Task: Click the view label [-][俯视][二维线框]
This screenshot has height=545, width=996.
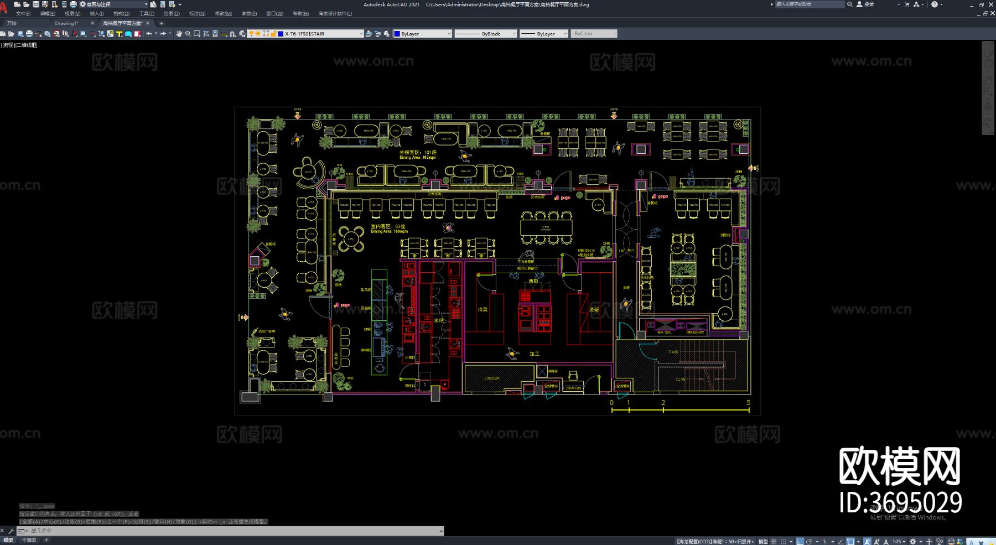Action: tap(19, 45)
